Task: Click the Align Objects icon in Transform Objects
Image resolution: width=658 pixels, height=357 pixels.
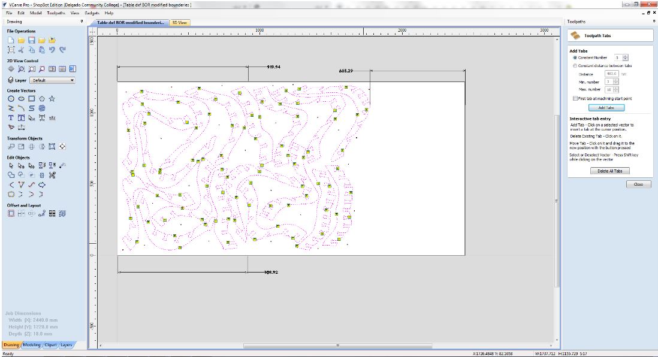Action: [62, 146]
